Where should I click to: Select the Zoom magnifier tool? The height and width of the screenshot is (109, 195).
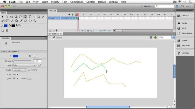click(35, 21)
